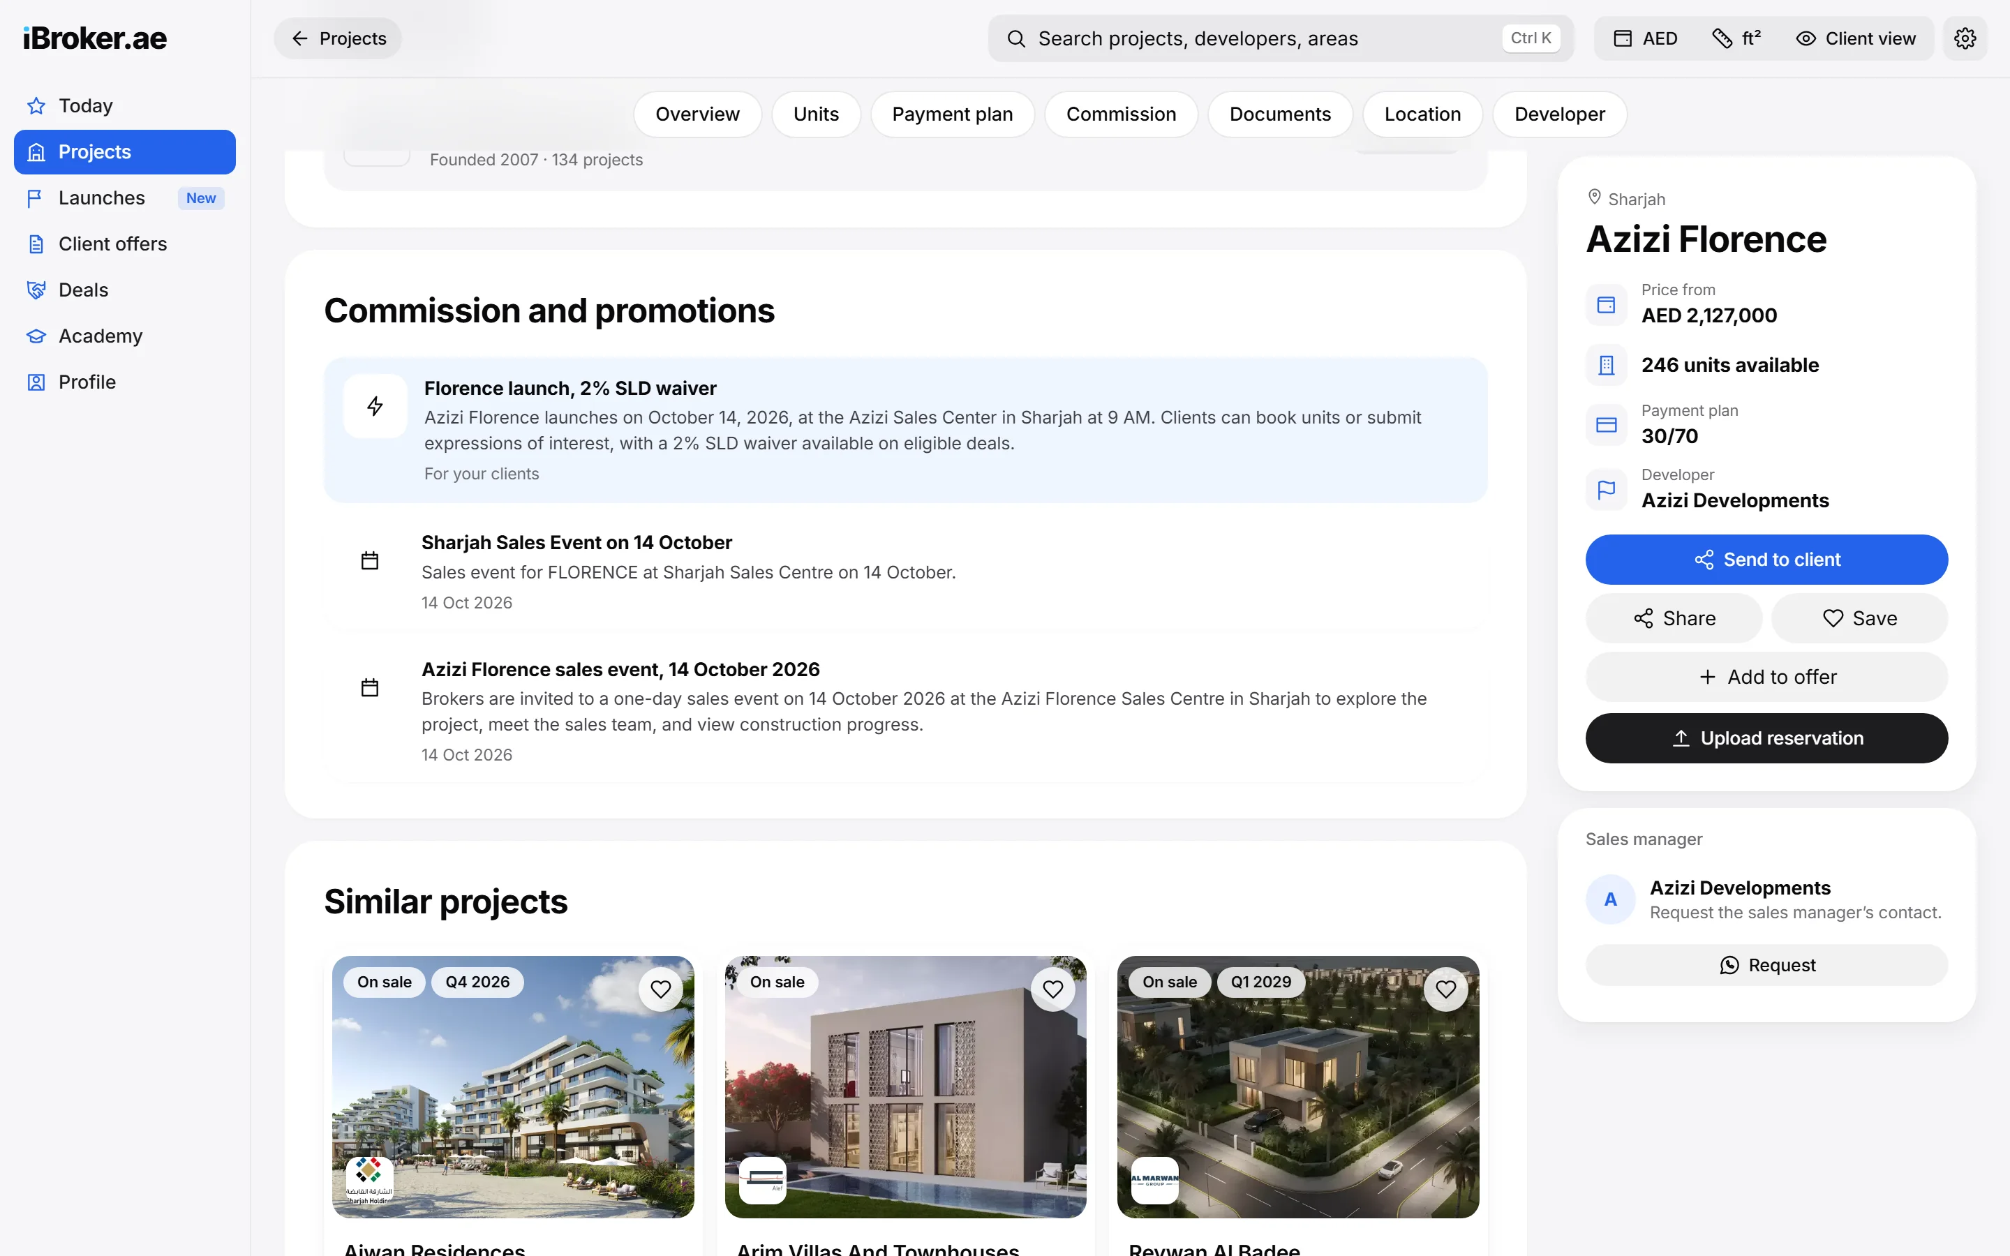The image size is (2010, 1256).
Task: Change the ft² area unit
Action: (x=1736, y=38)
